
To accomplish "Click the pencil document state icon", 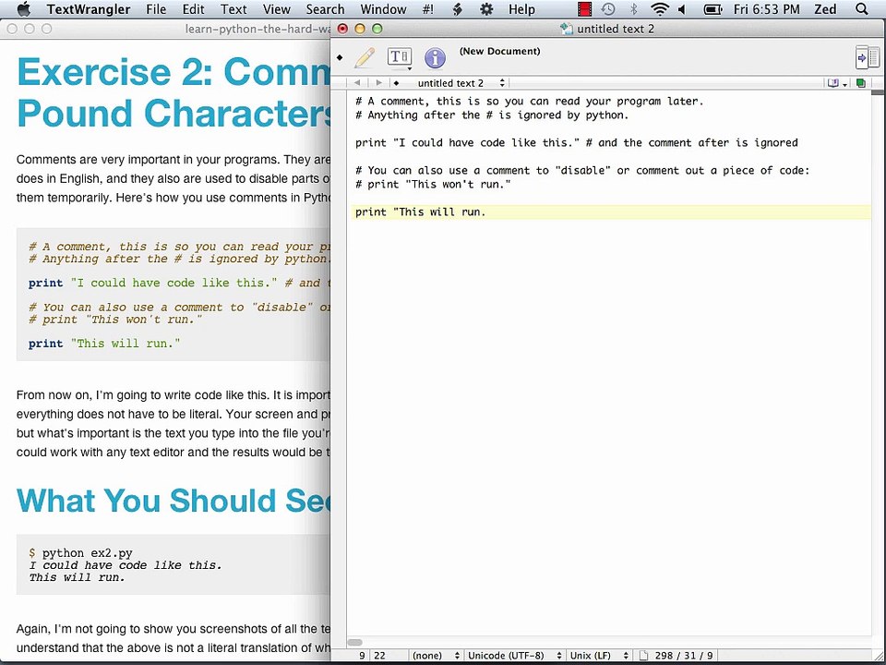I will [365, 57].
